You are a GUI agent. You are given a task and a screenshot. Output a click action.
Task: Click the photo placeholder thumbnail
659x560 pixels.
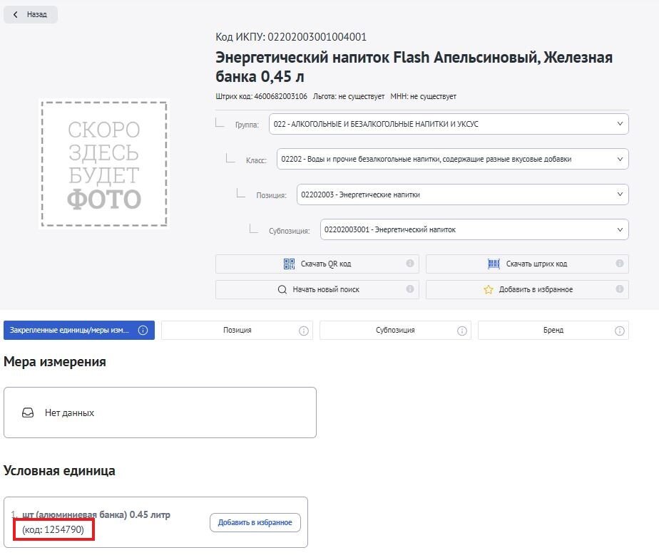[x=104, y=164]
